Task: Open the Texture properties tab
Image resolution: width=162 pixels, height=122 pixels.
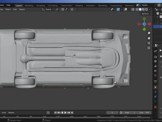Action: (x=156, y=107)
